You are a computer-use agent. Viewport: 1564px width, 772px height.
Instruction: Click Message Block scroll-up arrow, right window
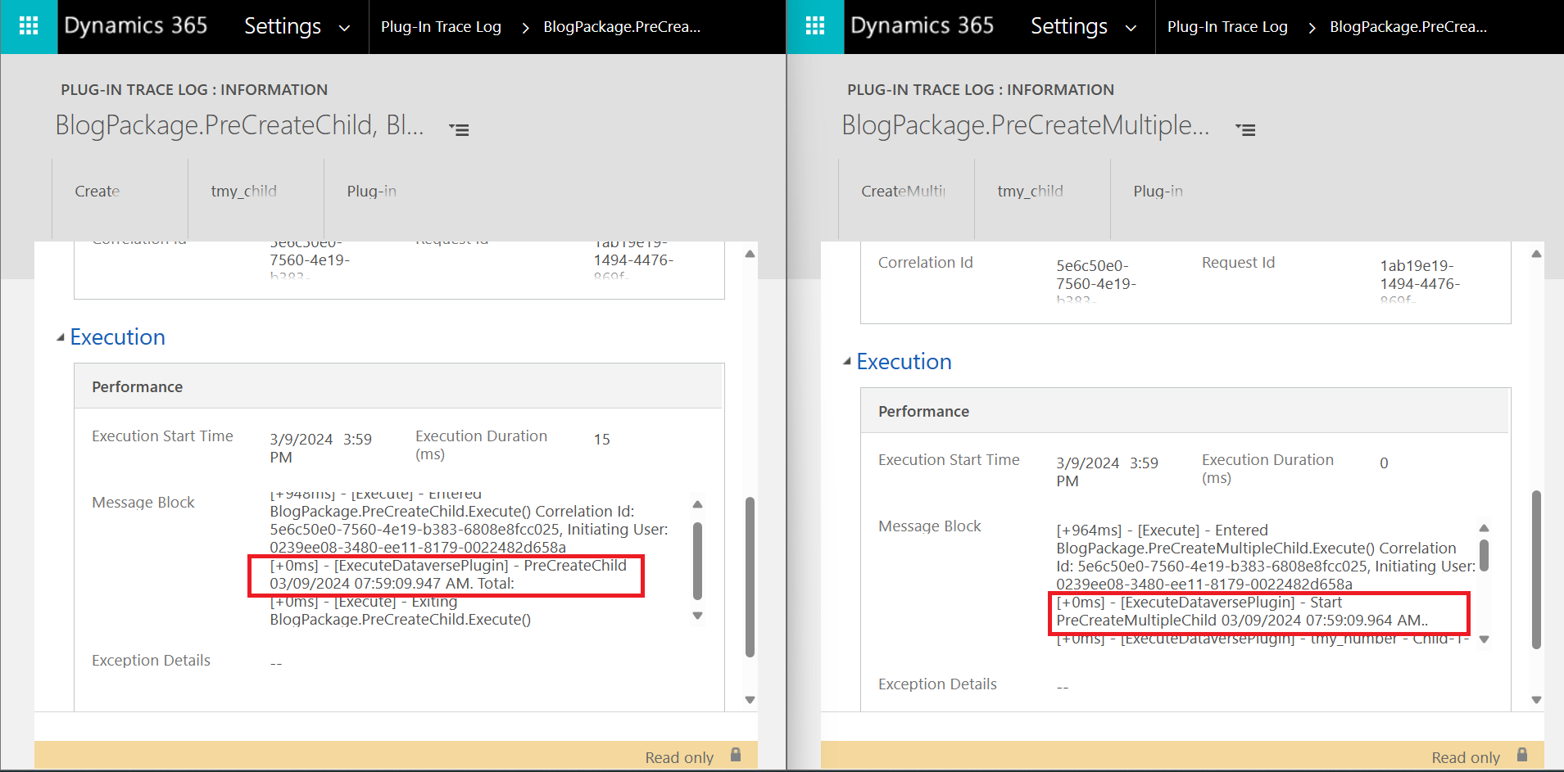(1484, 528)
